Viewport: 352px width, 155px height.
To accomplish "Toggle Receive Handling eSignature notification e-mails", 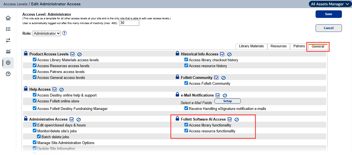I will coord(186,108).
